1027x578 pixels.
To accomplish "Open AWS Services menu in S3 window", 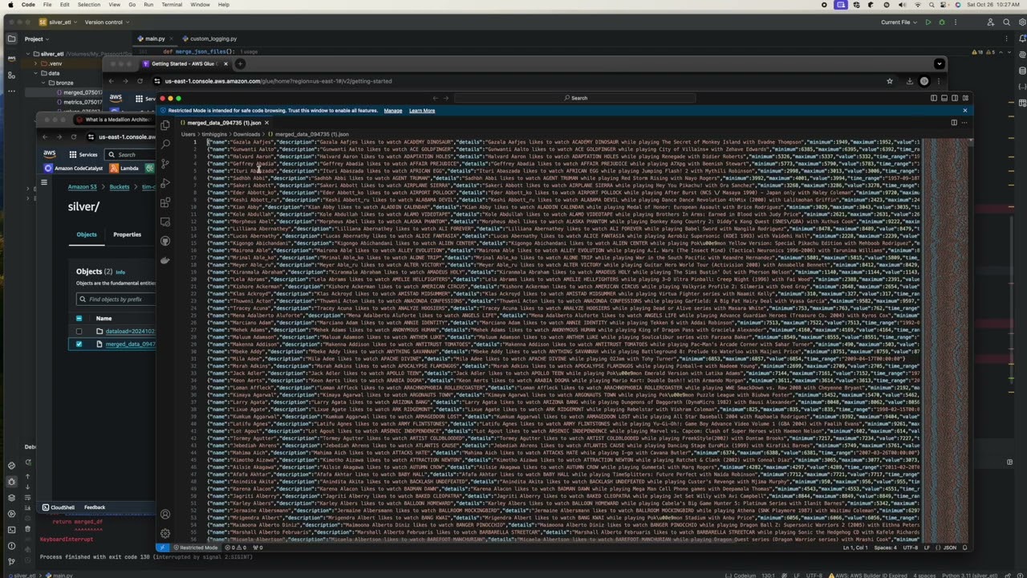I will [x=83, y=154].
